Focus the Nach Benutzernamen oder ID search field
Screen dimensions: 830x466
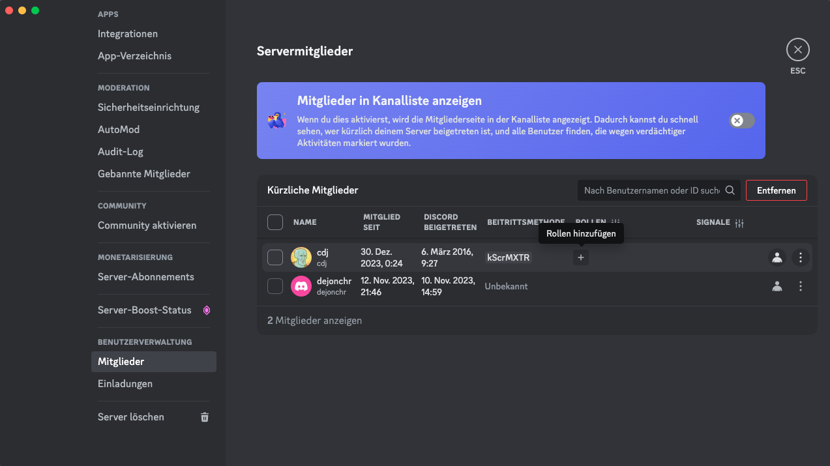pyautogui.click(x=651, y=190)
